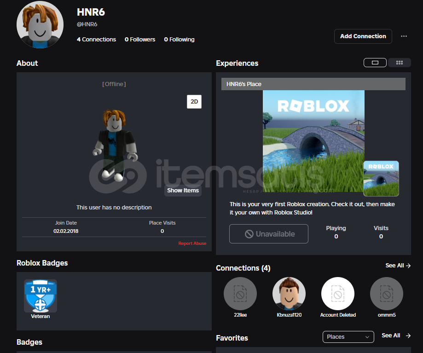
Task: Click 'This user has no description' text
Action: coord(114,208)
